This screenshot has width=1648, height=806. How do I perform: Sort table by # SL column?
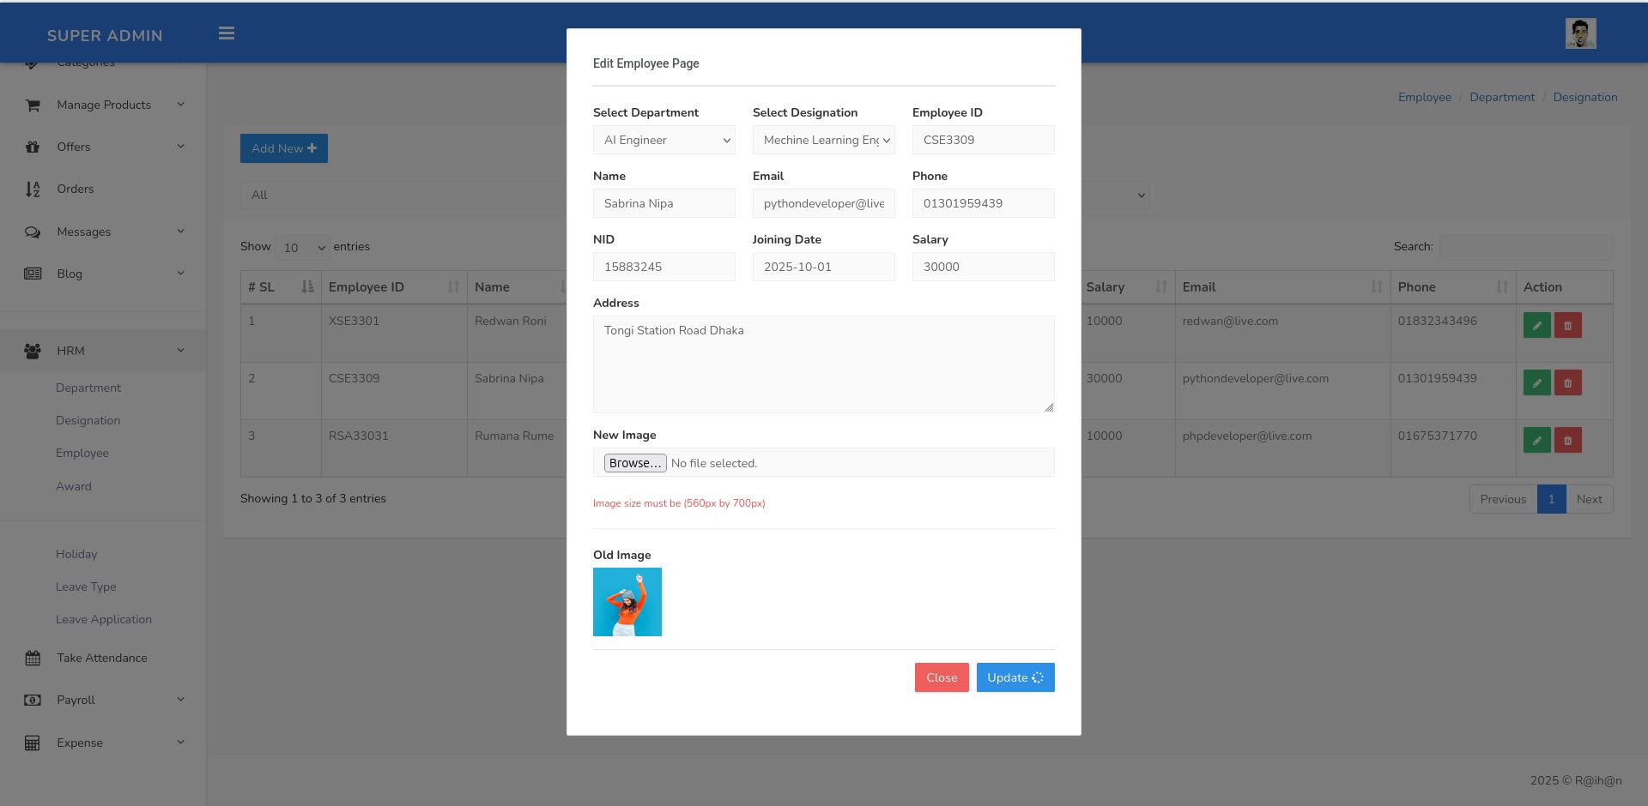[281, 287]
